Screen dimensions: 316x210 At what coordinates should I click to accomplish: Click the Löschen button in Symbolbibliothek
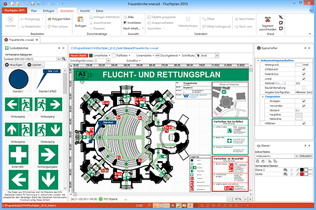(34, 65)
